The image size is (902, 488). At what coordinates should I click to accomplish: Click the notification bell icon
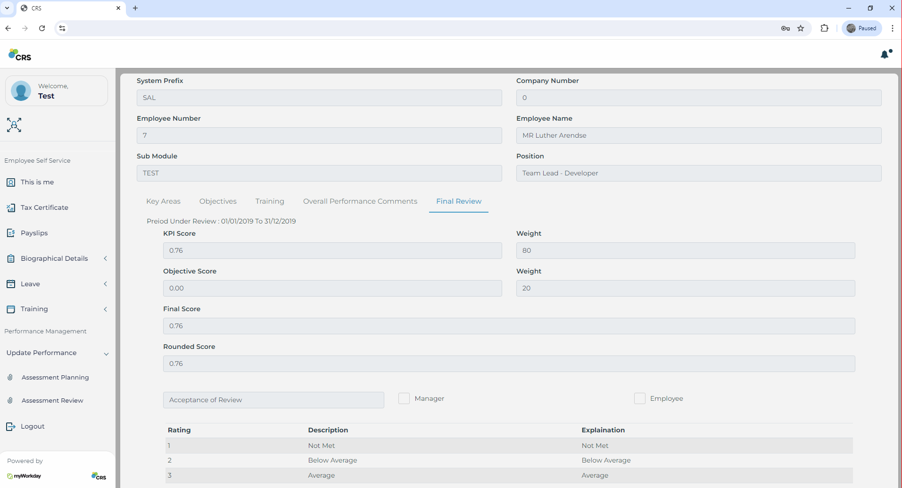[x=885, y=55]
